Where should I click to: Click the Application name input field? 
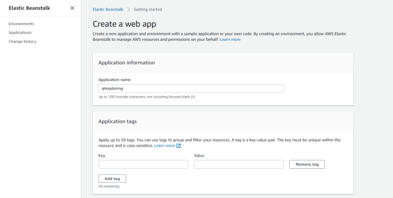click(191, 88)
